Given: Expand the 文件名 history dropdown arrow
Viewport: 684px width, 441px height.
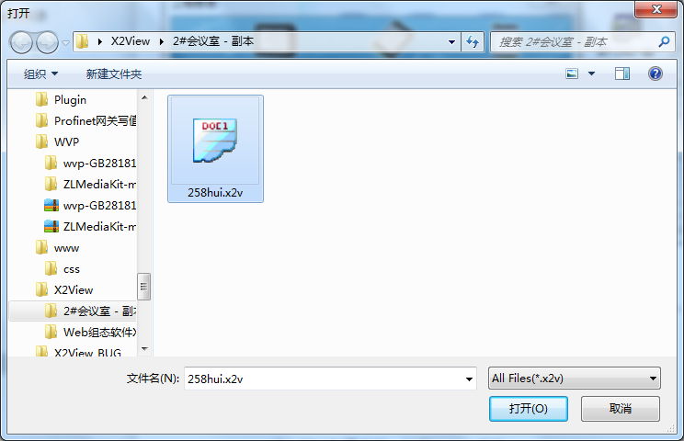Looking at the screenshot, I should 469,379.
